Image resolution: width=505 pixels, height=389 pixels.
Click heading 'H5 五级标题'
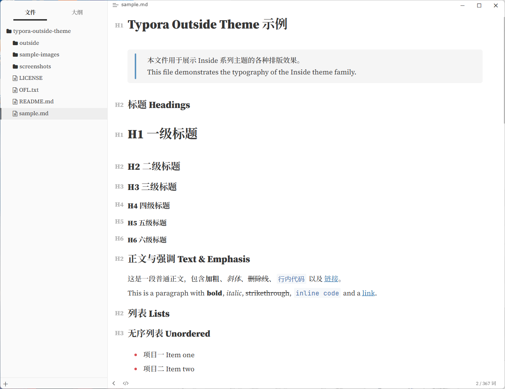[x=147, y=223]
